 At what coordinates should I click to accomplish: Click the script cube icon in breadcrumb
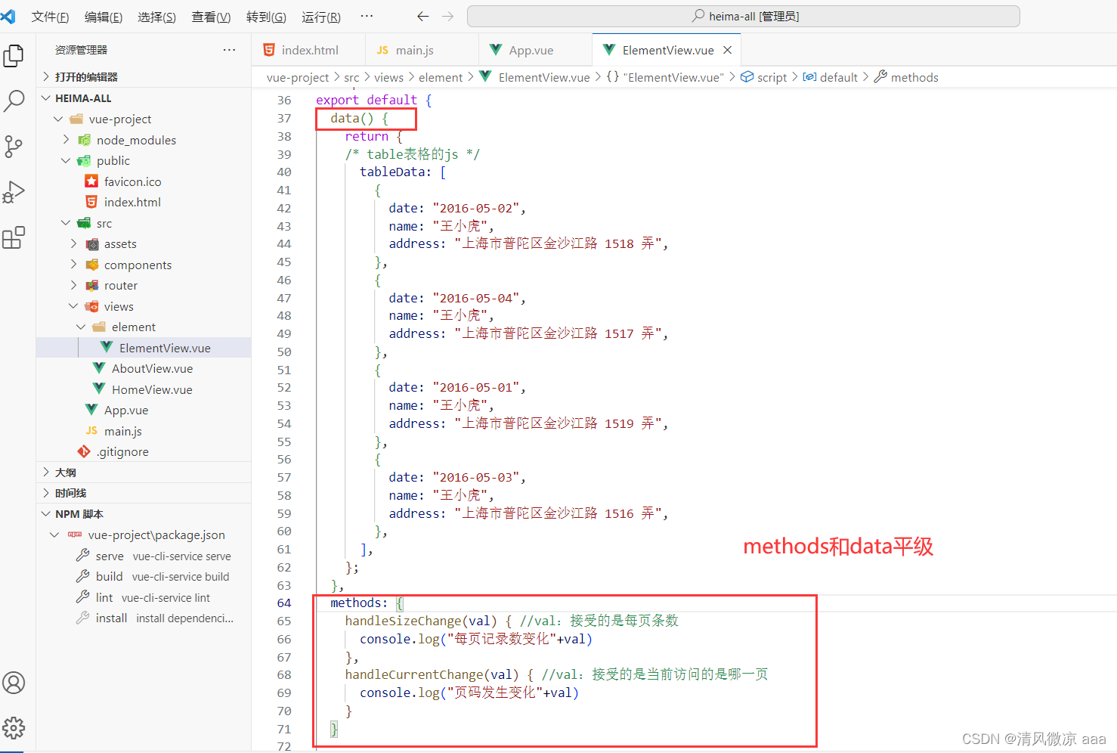point(747,77)
